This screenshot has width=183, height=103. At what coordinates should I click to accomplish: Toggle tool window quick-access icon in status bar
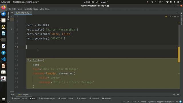click(x=9, y=102)
